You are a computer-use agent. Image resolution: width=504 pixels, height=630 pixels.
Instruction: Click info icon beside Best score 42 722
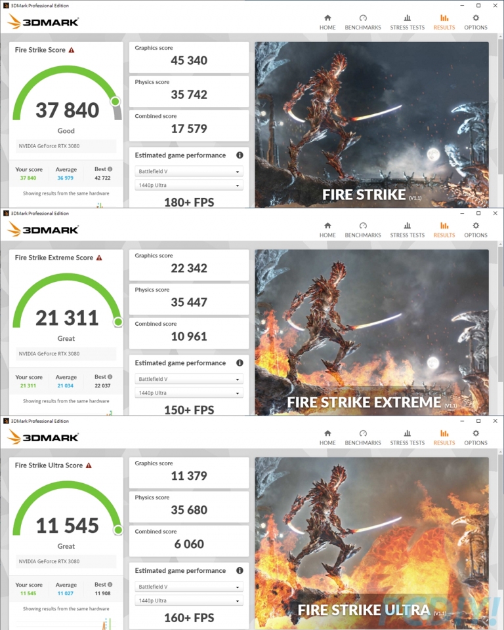pyautogui.click(x=110, y=169)
